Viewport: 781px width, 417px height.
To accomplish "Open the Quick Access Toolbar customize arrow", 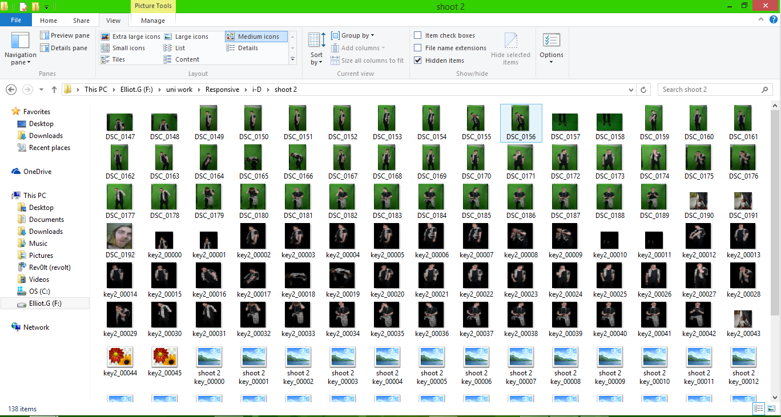I will (46, 7).
